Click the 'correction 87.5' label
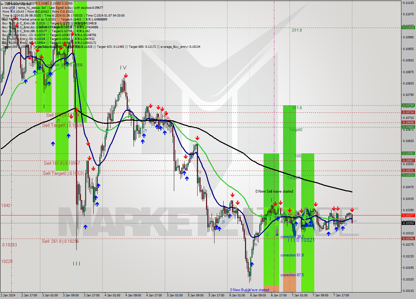 tap(292, 275)
